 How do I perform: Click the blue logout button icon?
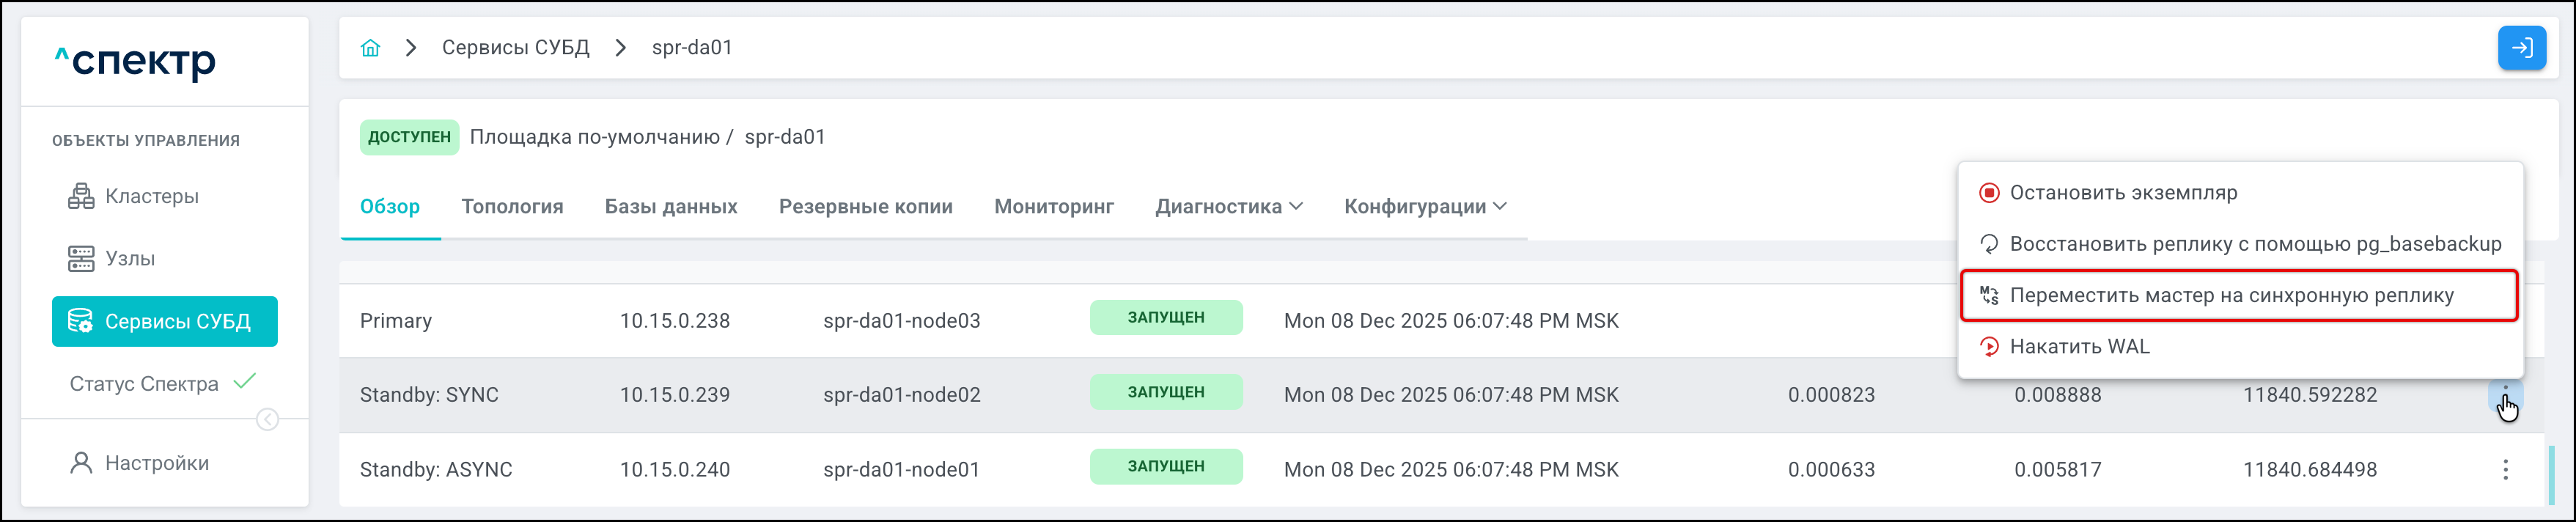[2521, 48]
